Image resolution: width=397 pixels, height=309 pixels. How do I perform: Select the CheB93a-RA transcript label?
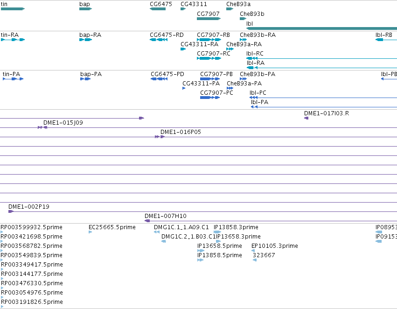click(x=244, y=44)
